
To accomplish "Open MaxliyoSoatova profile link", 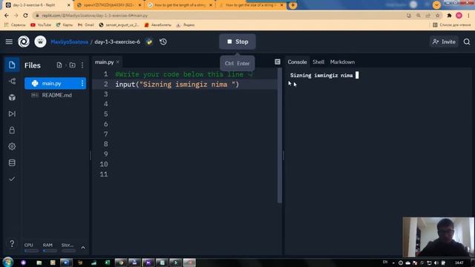I will (x=69, y=42).
